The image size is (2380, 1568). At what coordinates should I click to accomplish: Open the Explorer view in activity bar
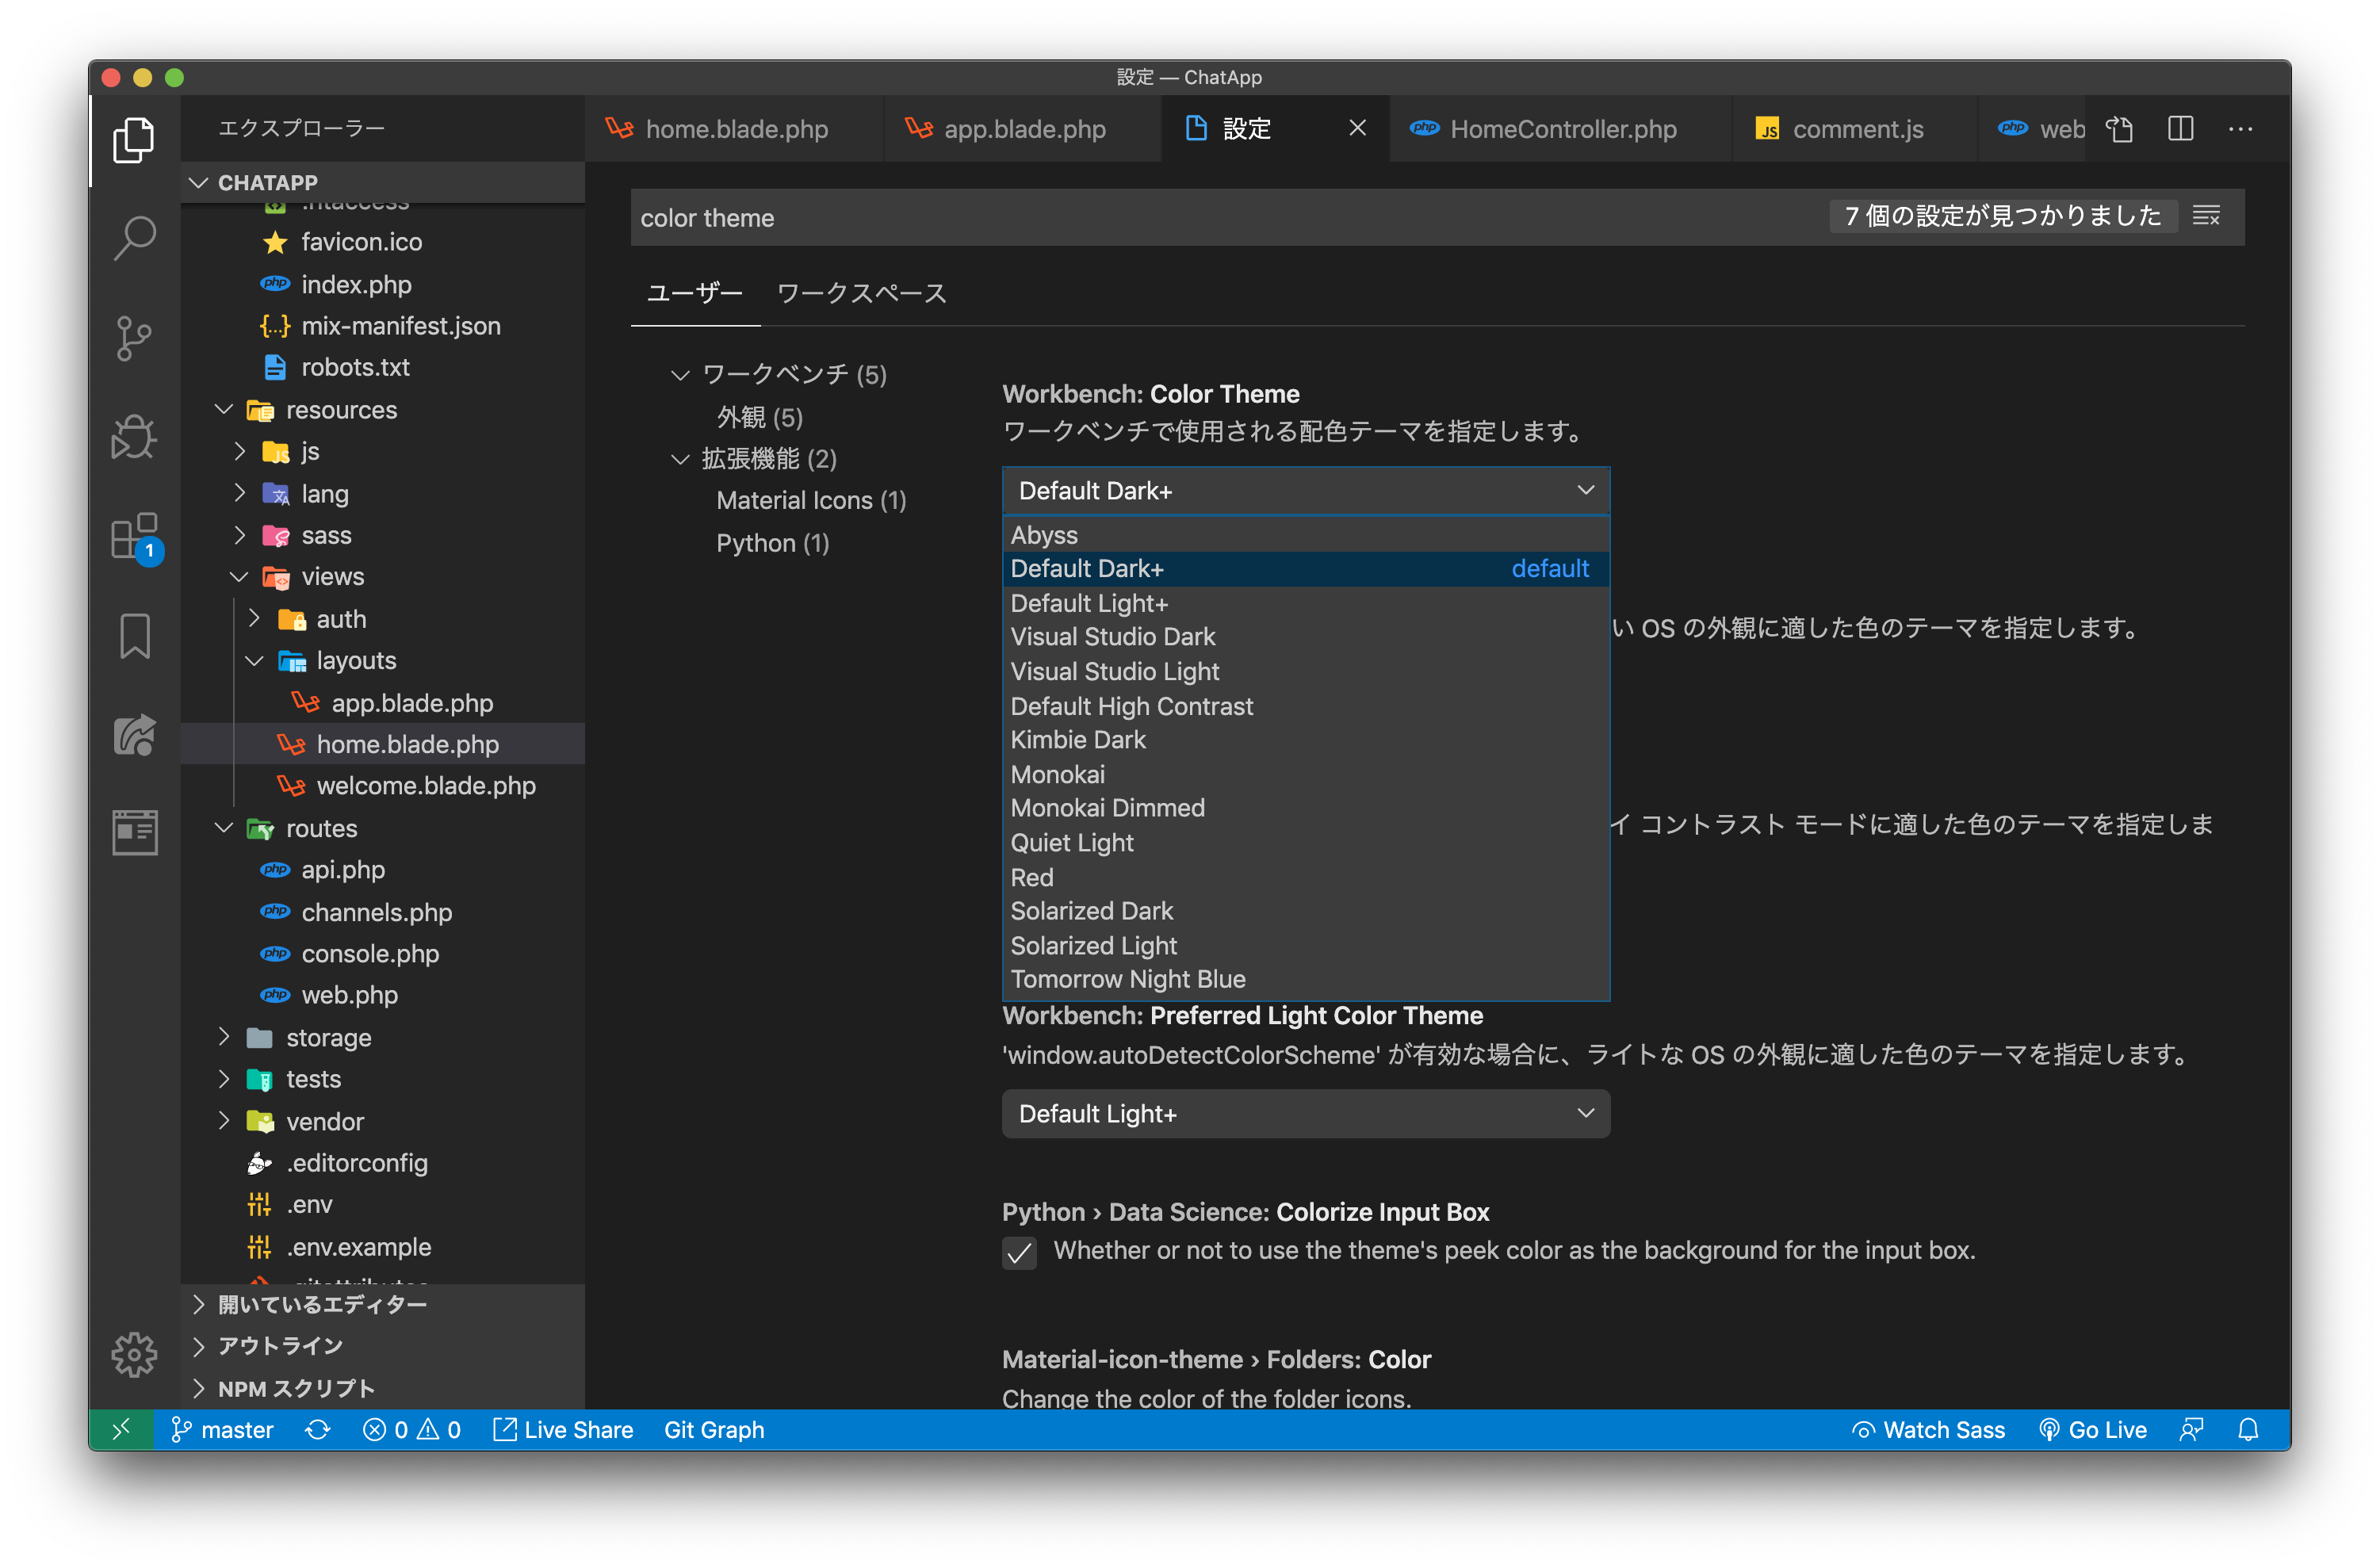(134, 141)
